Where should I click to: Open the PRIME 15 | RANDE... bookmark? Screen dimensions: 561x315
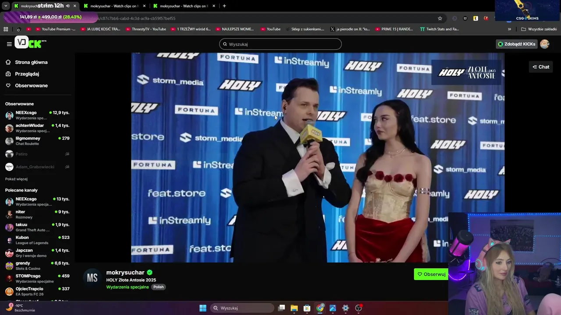394,29
